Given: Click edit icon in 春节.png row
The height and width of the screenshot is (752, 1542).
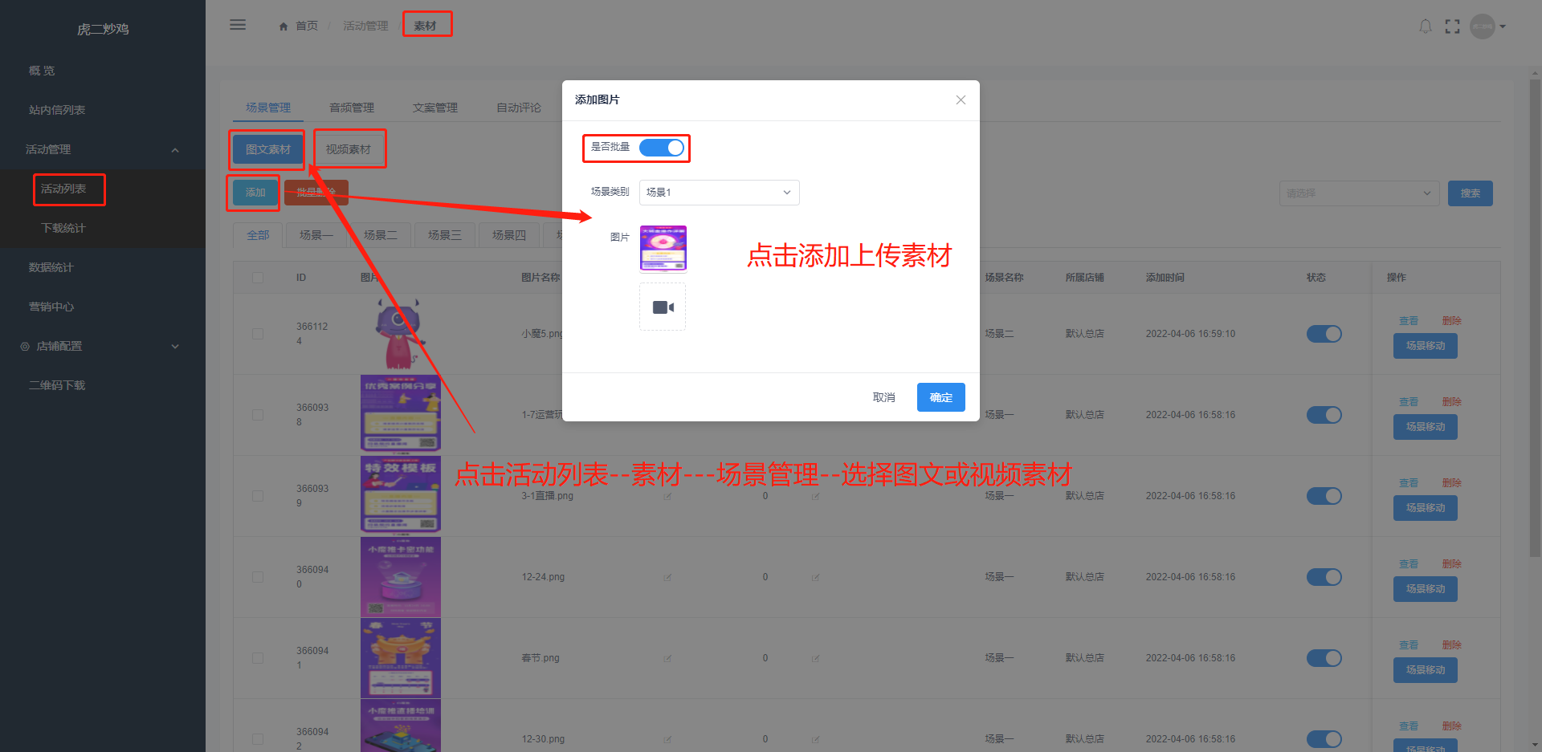Looking at the screenshot, I should pyautogui.click(x=667, y=658).
